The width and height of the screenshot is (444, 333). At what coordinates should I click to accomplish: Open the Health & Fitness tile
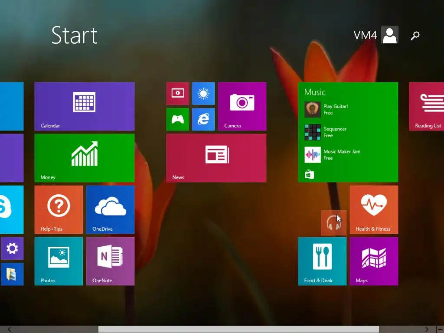tap(374, 209)
